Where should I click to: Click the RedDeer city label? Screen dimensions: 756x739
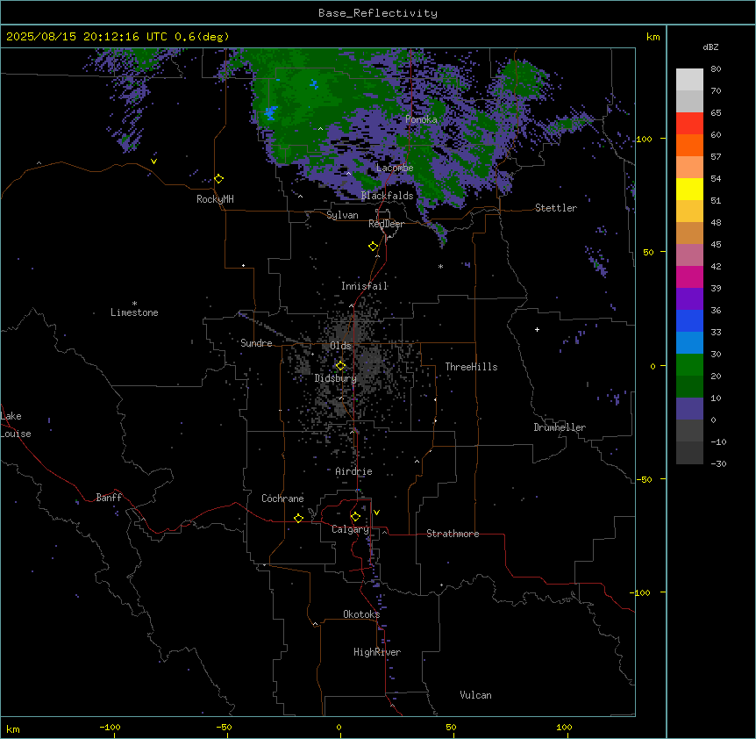386,224
